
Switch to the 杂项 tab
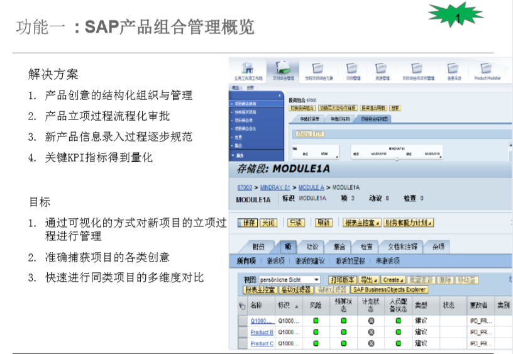click(x=438, y=246)
